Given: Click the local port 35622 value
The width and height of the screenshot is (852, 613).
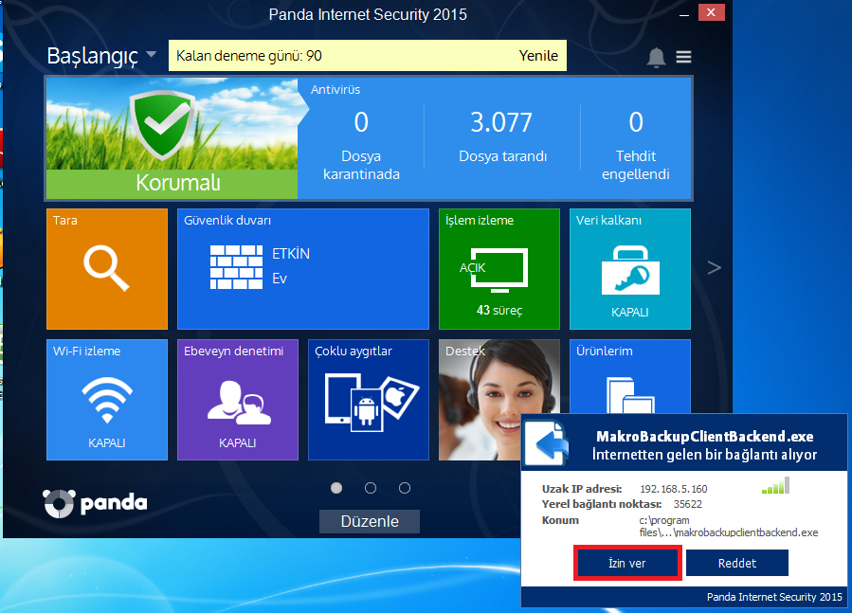Looking at the screenshot, I should click(688, 504).
